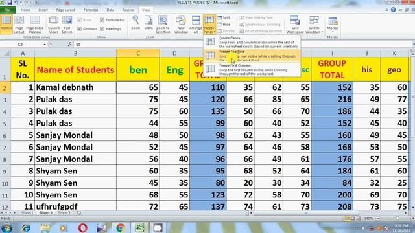
Task: Switch to Sheet3 tab
Action: (64, 213)
